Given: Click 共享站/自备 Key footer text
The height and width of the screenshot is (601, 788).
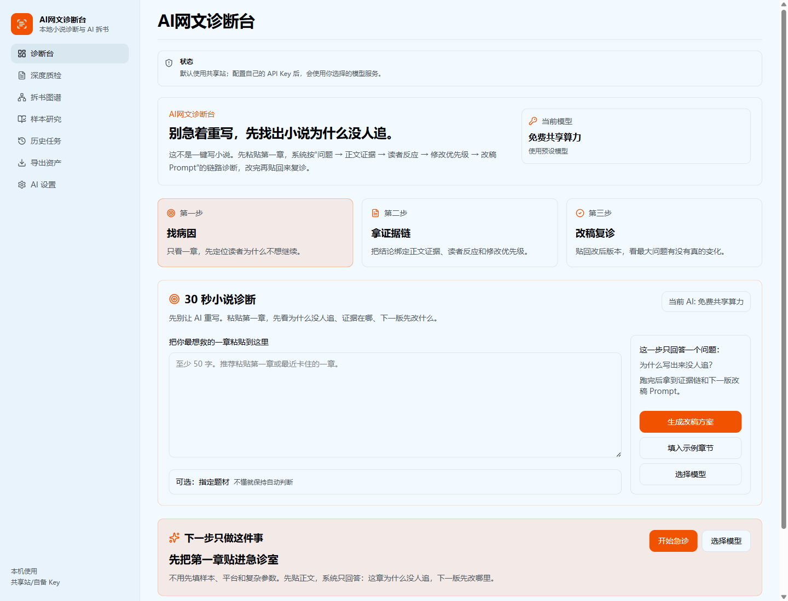Looking at the screenshot, I should pos(36,582).
